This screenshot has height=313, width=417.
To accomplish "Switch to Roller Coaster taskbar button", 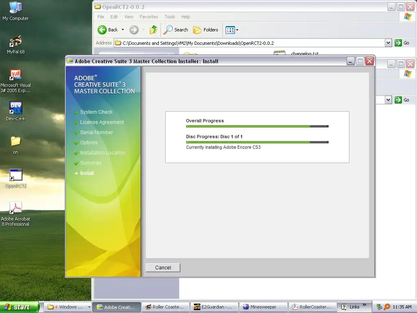I will coord(165,307).
